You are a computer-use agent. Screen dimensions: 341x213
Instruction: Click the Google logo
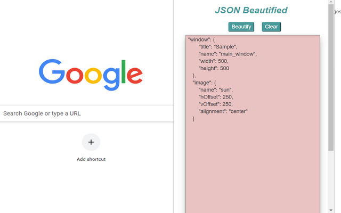(x=91, y=75)
